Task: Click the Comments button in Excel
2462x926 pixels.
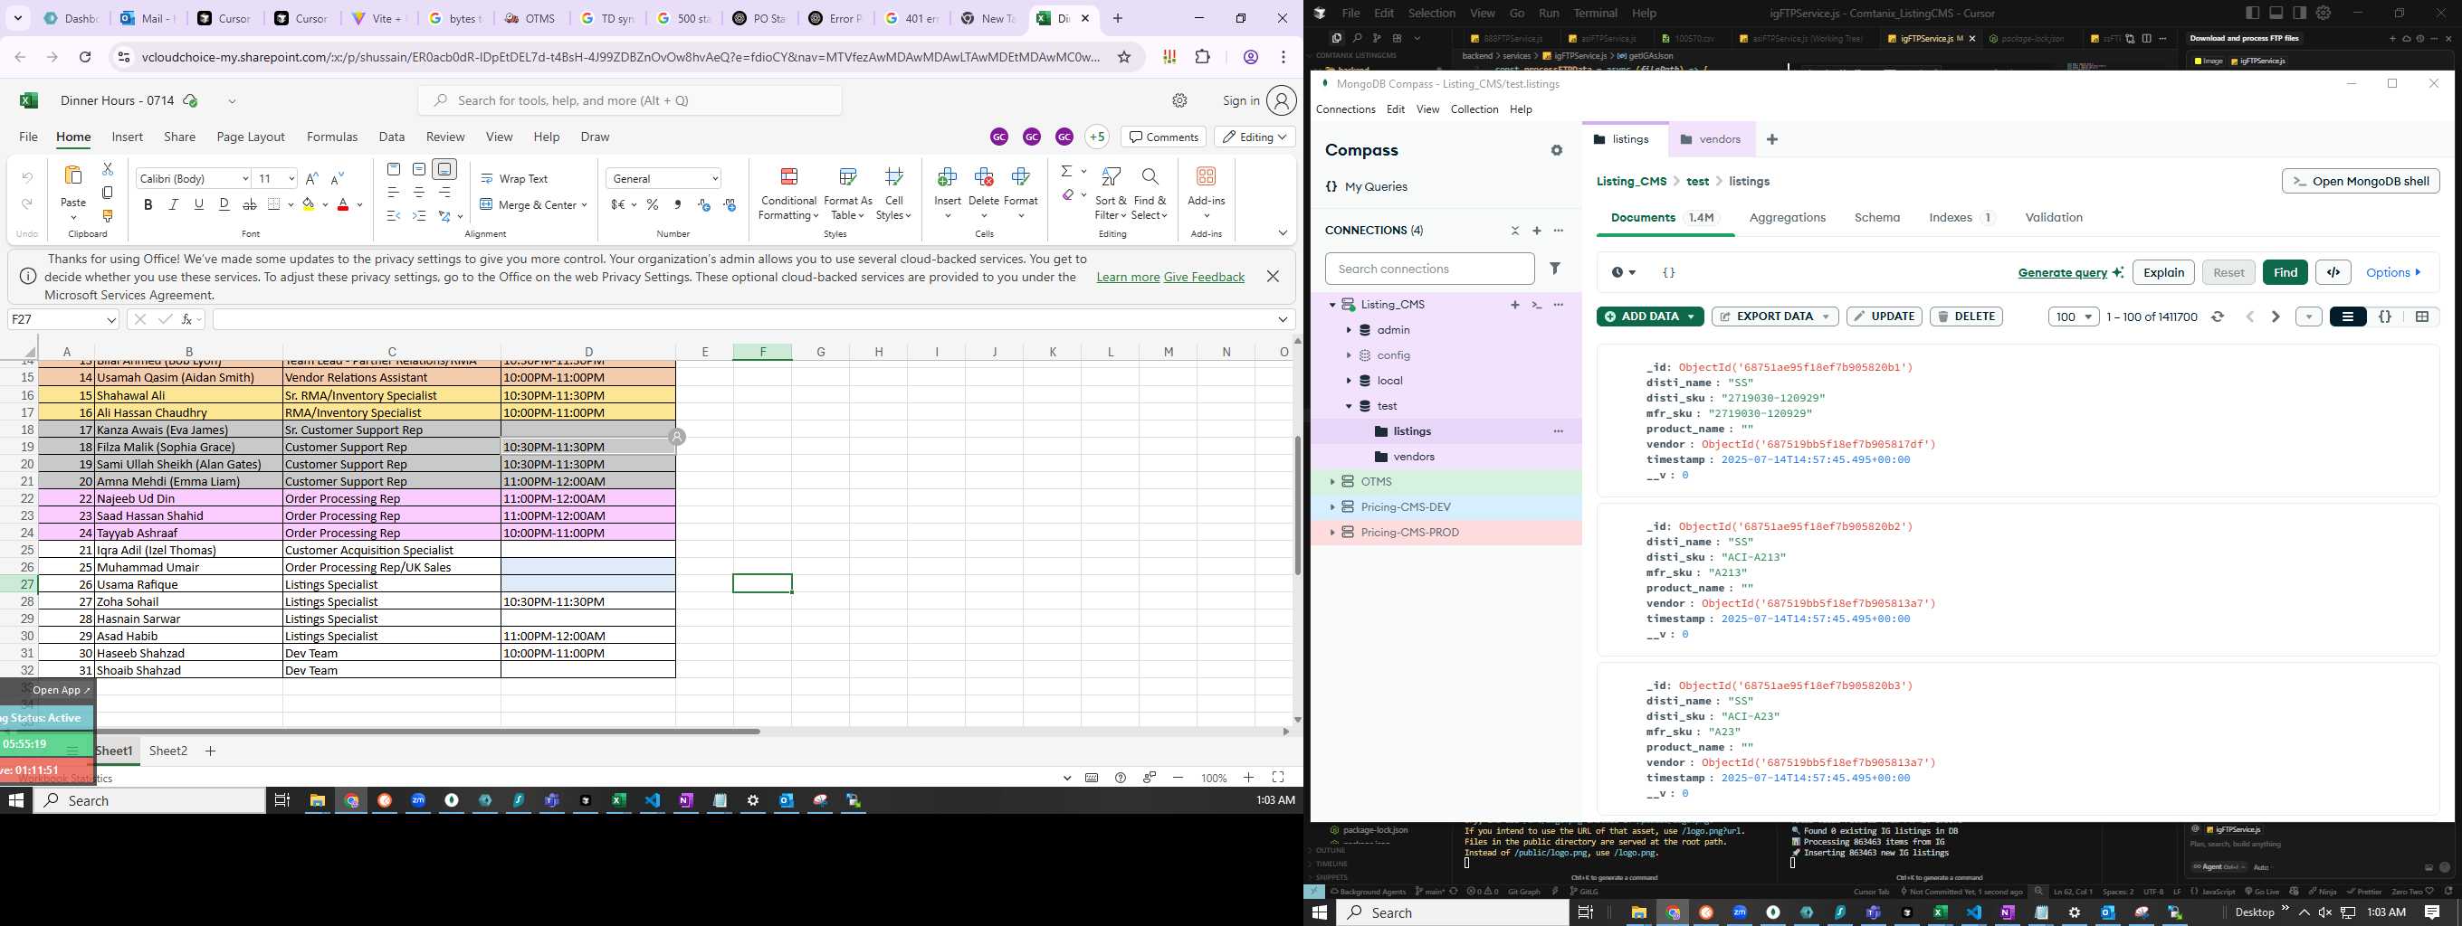Action: point(1163,137)
